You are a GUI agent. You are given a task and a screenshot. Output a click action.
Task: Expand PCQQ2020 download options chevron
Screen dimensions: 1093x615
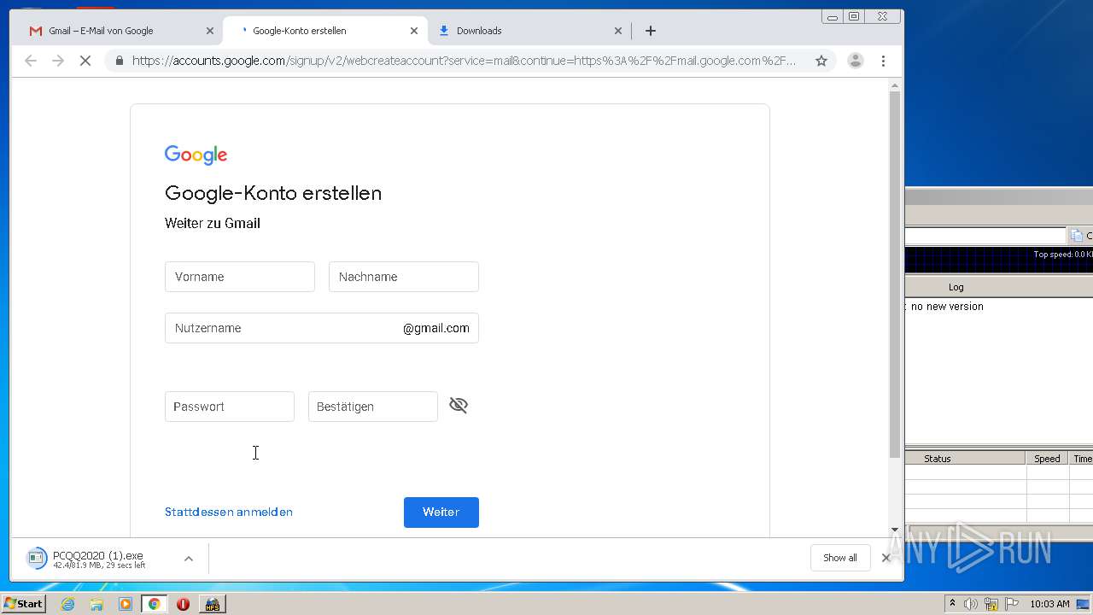click(x=189, y=559)
